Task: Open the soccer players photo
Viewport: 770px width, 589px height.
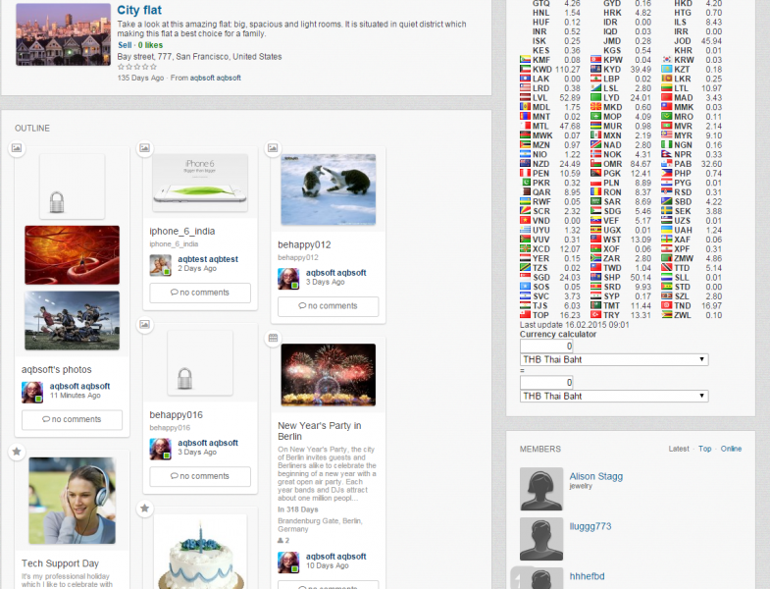Action: tap(73, 321)
